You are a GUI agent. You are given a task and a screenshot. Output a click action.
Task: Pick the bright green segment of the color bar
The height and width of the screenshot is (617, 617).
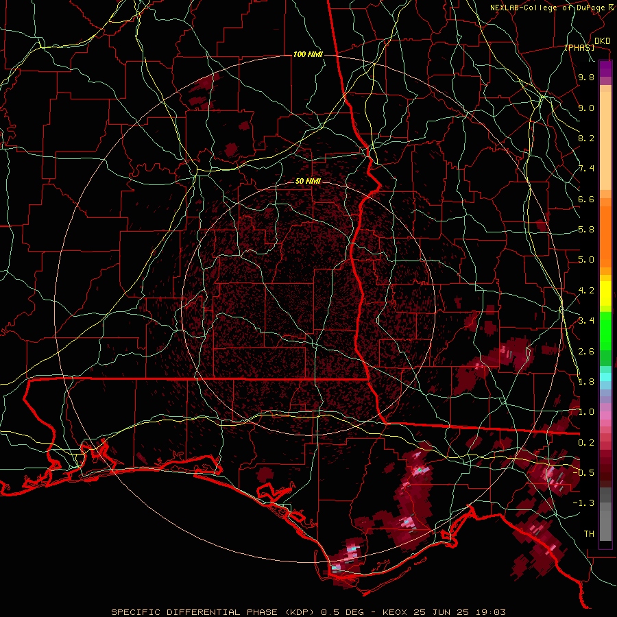[x=605, y=331]
